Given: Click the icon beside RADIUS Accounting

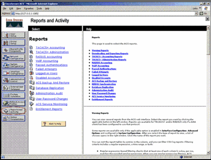Looking at the screenshot, I should 31,56.
